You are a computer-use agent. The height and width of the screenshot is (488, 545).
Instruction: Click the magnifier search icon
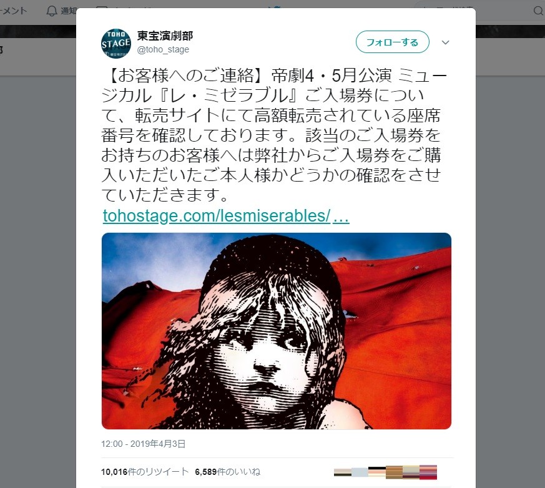pos(538,11)
